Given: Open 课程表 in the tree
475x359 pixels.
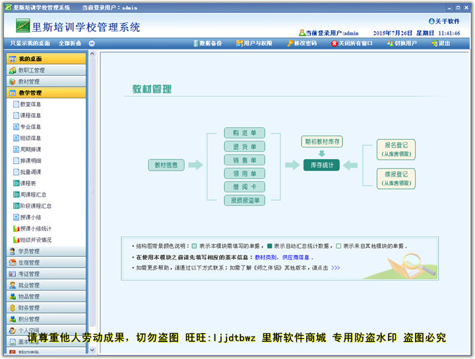Looking at the screenshot, I should (x=24, y=183).
